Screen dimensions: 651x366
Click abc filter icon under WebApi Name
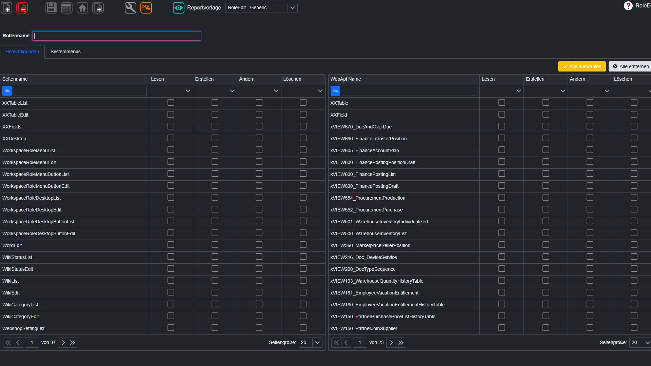coord(335,91)
